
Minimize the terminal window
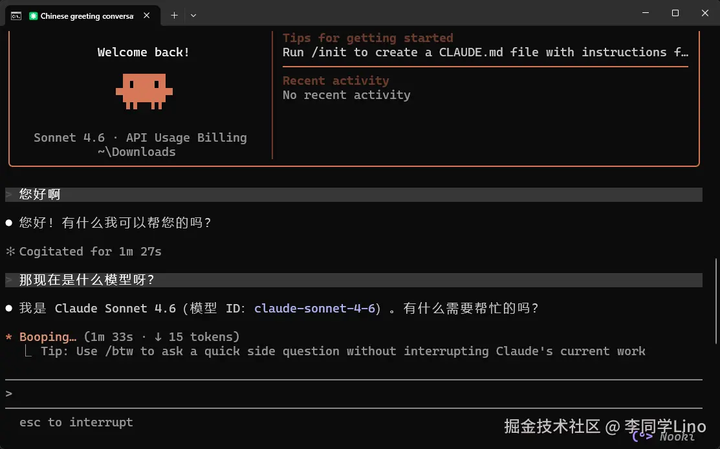tap(646, 14)
